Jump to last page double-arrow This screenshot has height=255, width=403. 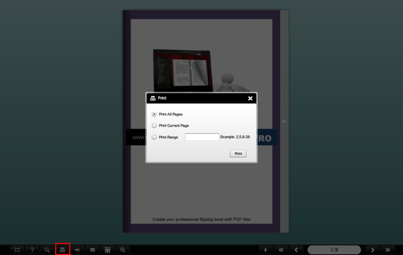pyautogui.click(x=388, y=250)
